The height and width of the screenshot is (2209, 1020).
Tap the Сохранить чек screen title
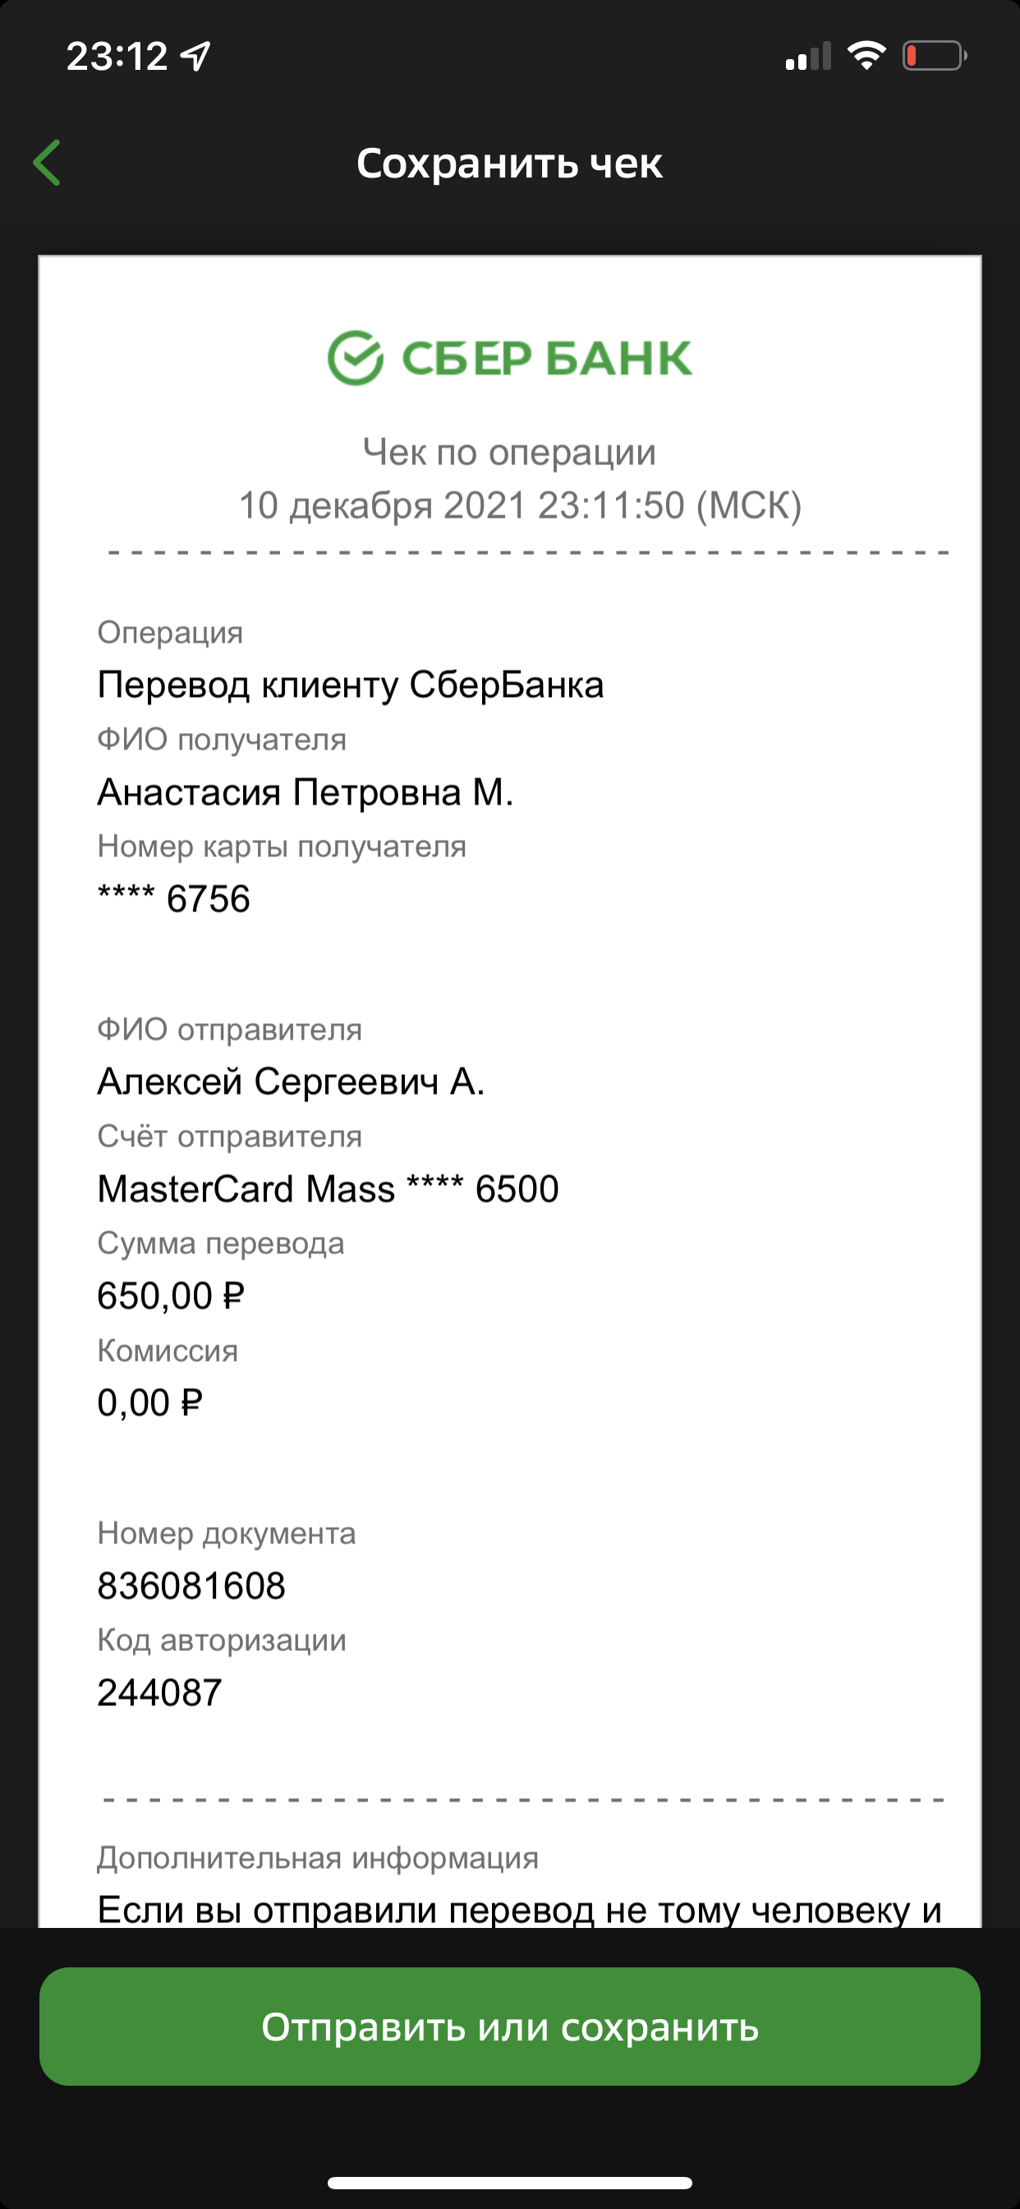(x=510, y=163)
